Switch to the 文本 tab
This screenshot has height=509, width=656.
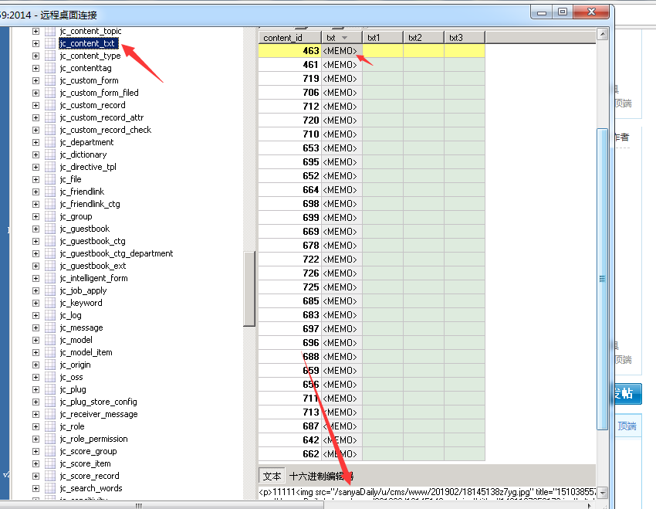[272, 477]
